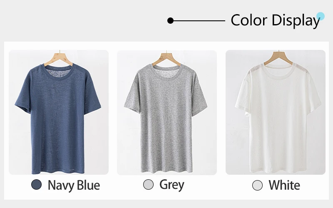Click the horizontal line next to Color Display

[x=199, y=20]
